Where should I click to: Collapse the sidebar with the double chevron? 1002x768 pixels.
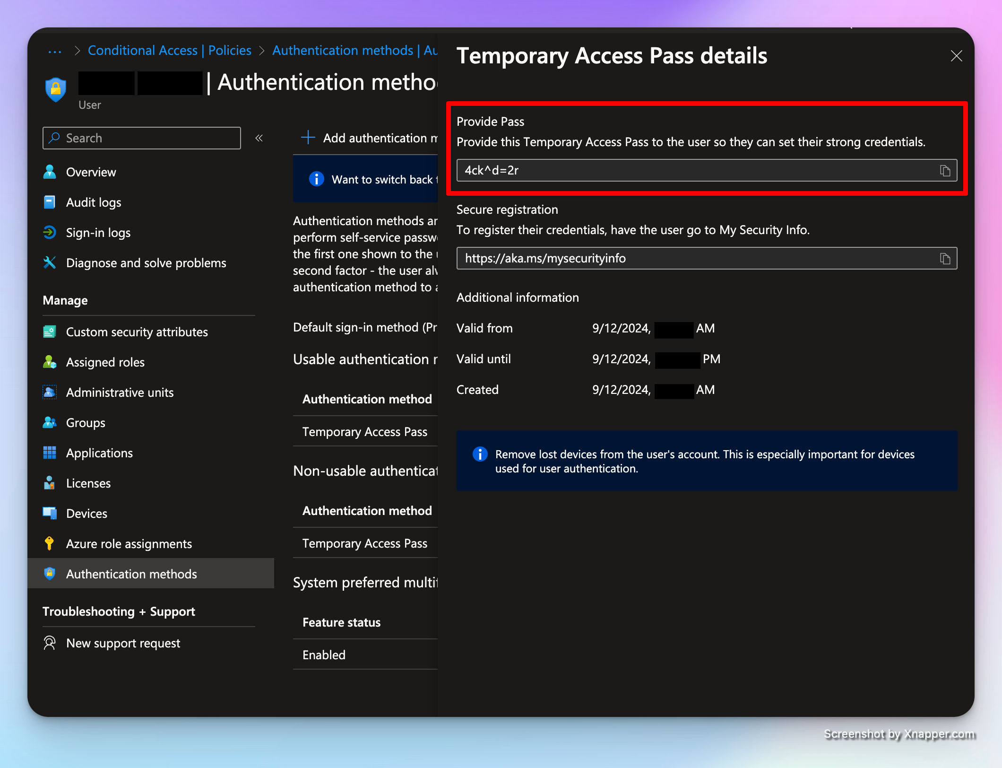(x=259, y=138)
